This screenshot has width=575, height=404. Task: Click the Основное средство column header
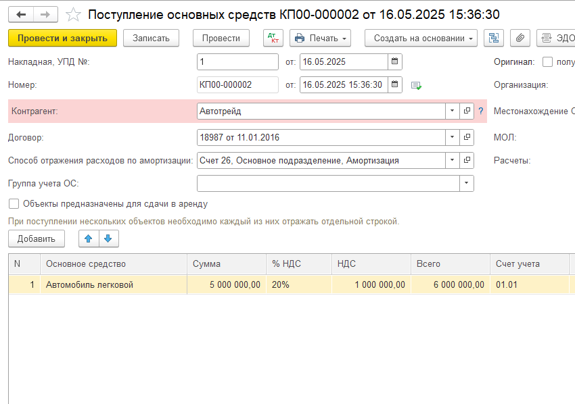(x=114, y=264)
